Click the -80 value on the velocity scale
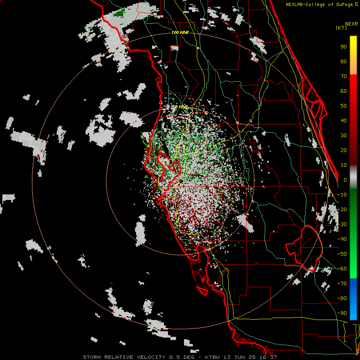The width and height of the screenshot is (360, 360). [x=342, y=298]
